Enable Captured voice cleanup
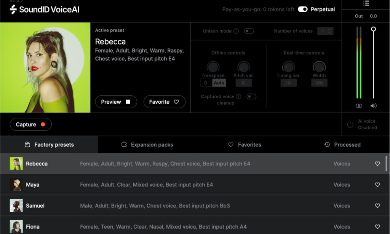 pyautogui.click(x=251, y=96)
